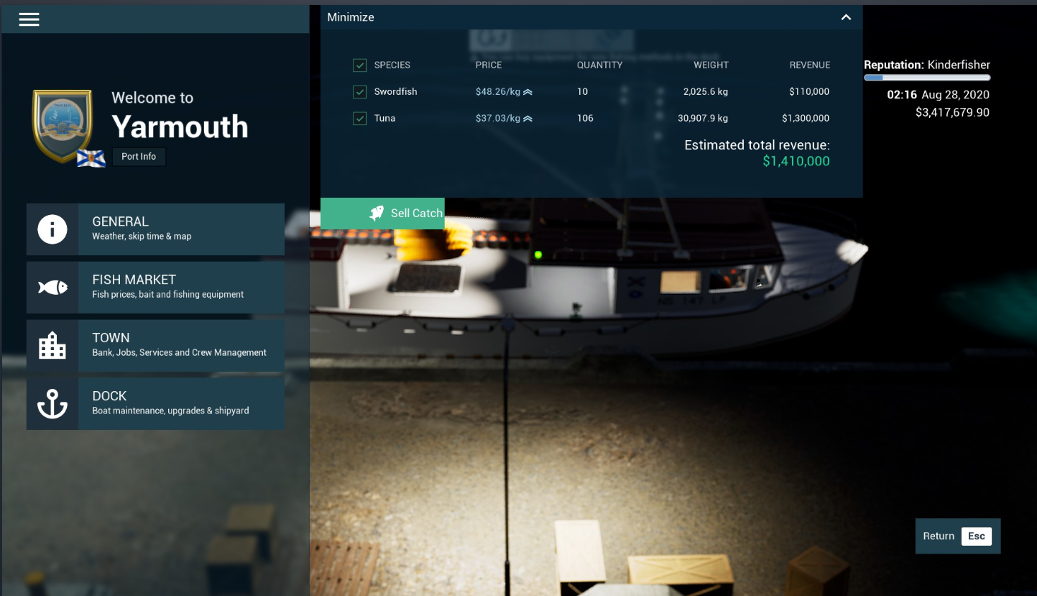The width and height of the screenshot is (1037, 596).
Task: Open the FISH MARKET menu
Action: [155, 288]
